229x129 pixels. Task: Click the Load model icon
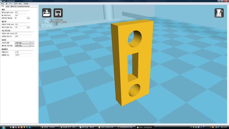click(x=46, y=13)
